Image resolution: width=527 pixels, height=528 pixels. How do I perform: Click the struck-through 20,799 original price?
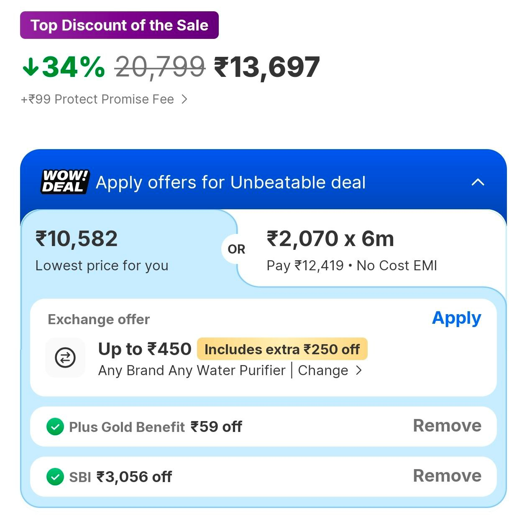(160, 67)
